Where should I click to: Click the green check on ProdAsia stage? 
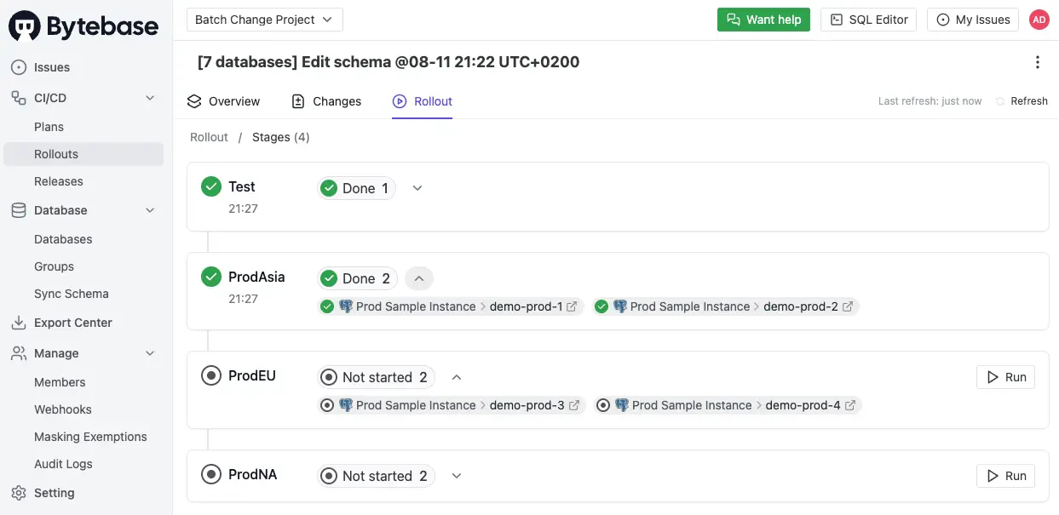(x=211, y=277)
